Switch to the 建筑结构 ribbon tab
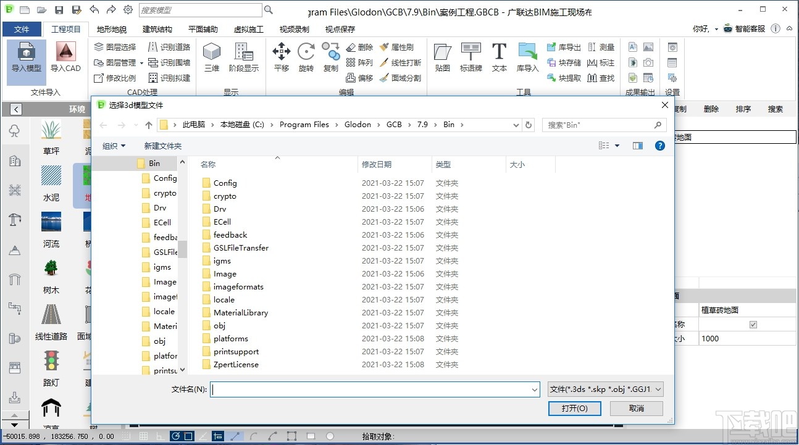Screen dimensions: 799x445 pos(157,29)
